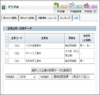Image resolution: width=100 pixels, height=95 pixels.
Task: Open the 年度選択 year dropdown showing 2016
Action: point(28,77)
